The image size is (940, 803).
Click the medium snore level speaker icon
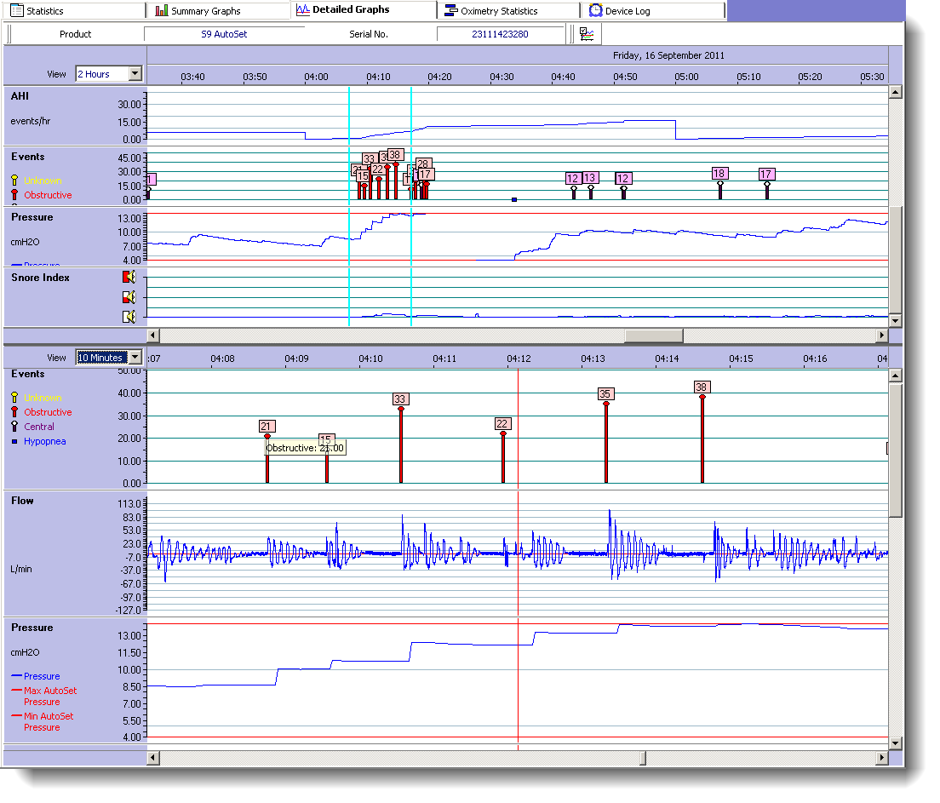coord(129,297)
